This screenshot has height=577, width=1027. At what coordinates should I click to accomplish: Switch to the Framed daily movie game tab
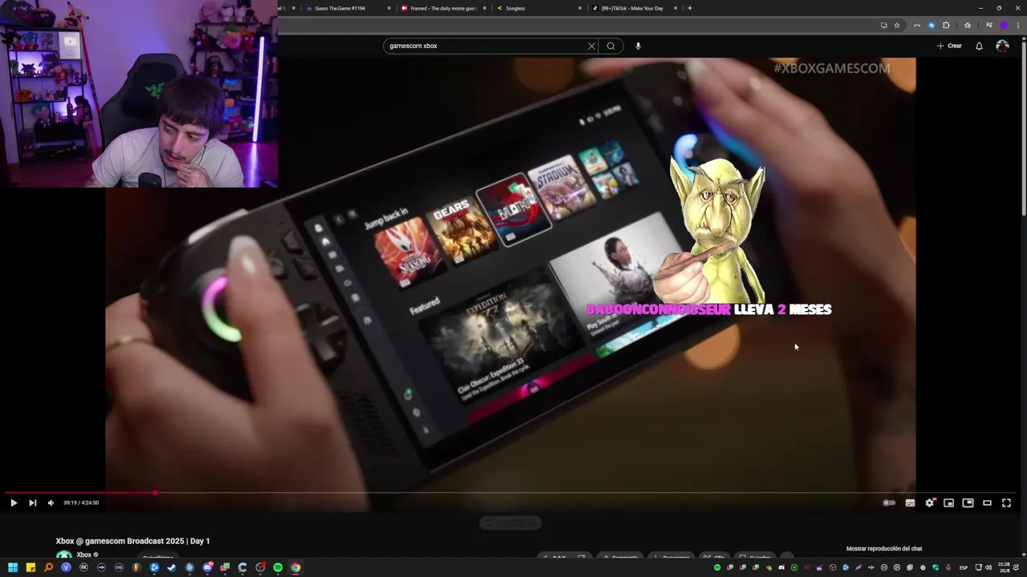click(x=443, y=8)
